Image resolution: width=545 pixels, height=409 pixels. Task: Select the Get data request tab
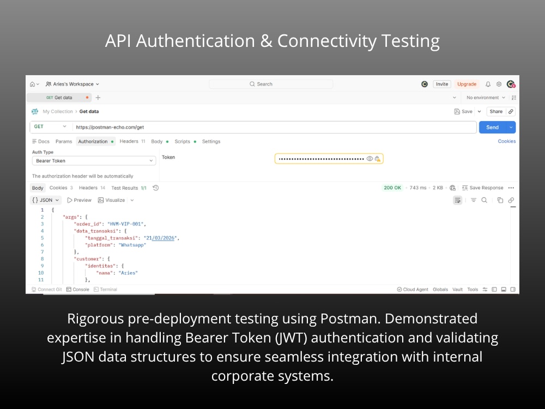(59, 98)
